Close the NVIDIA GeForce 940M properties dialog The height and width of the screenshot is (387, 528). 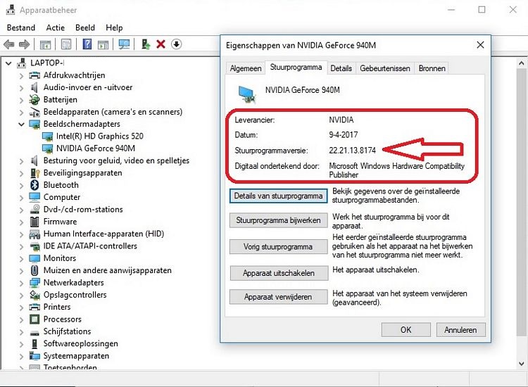481,45
